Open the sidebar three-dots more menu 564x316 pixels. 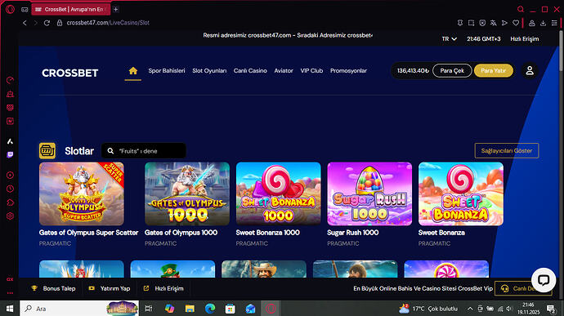(10, 293)
